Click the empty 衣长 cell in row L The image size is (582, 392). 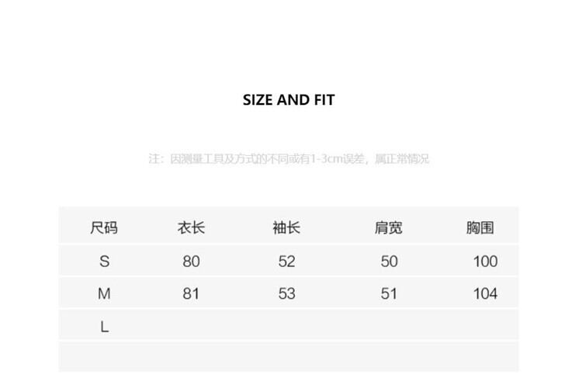[x=191, y=327]
